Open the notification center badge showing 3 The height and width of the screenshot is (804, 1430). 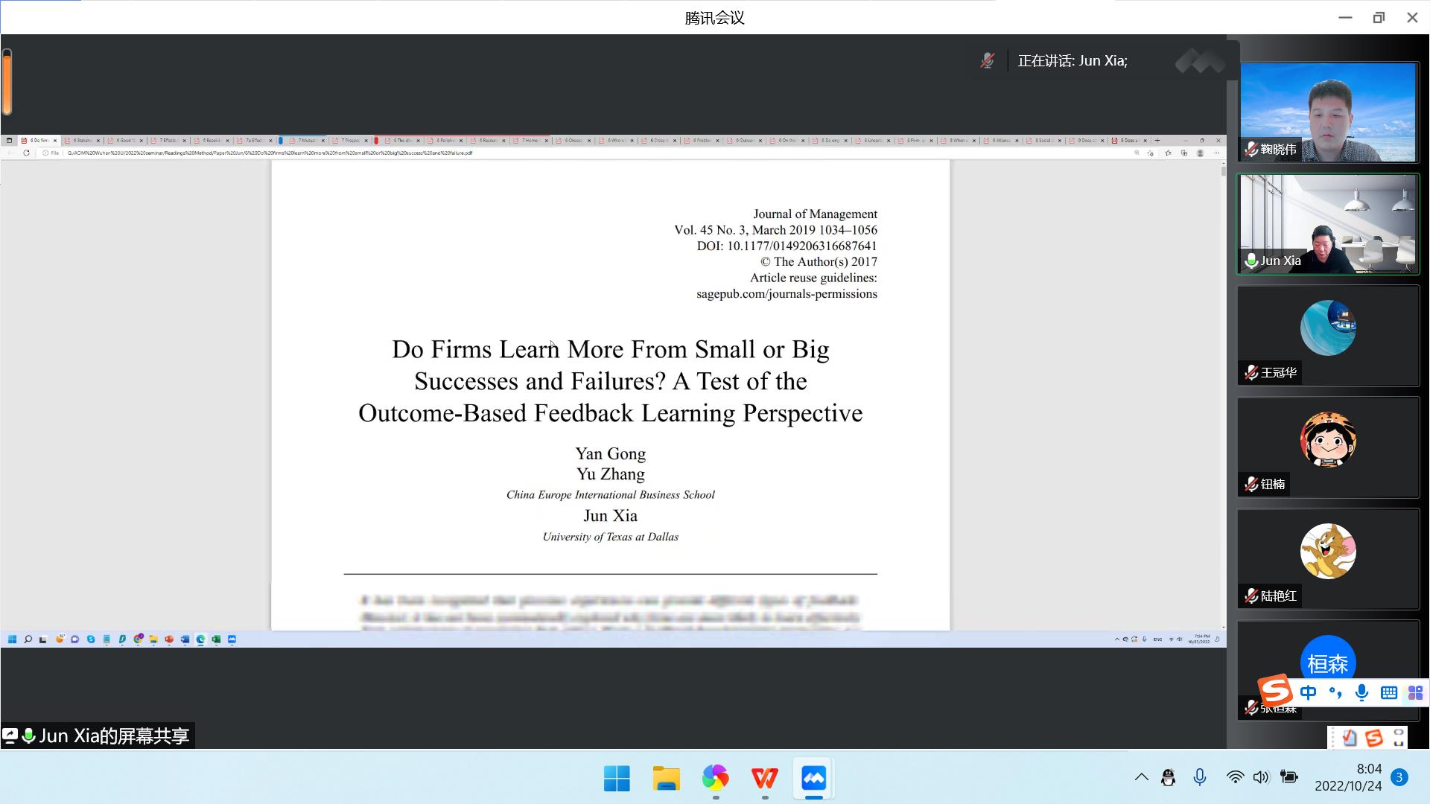tap(1399, 777)
